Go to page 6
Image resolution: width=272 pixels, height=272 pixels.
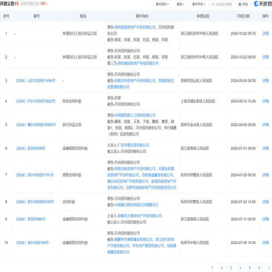[x=259, y=268]
